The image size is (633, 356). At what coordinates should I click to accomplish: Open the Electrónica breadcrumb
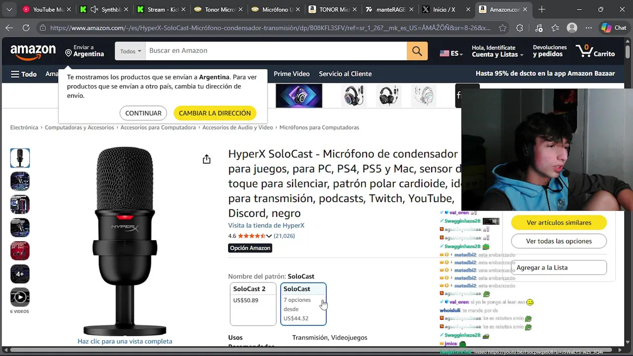[24, 128]
